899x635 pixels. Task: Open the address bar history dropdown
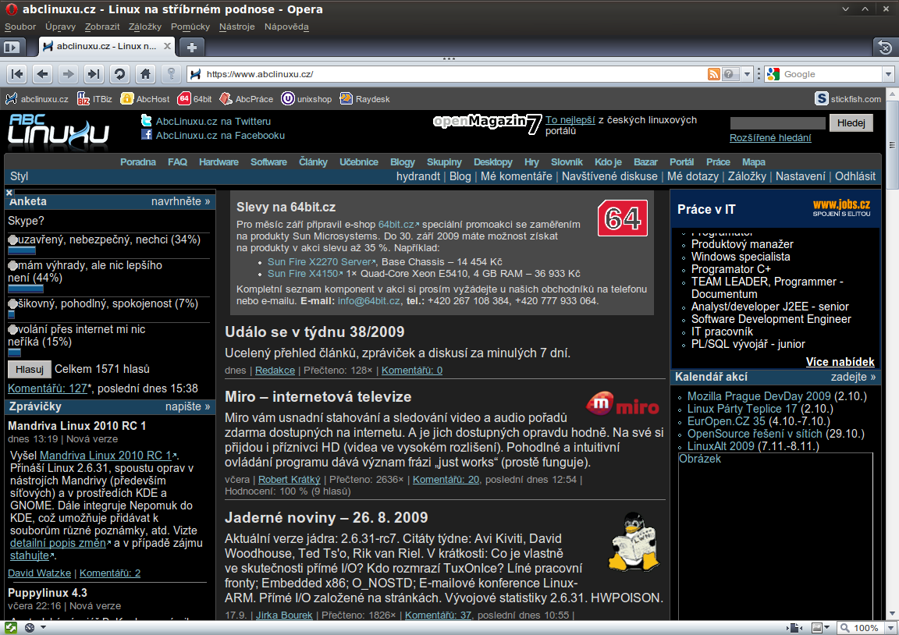(x=747, y=74)
